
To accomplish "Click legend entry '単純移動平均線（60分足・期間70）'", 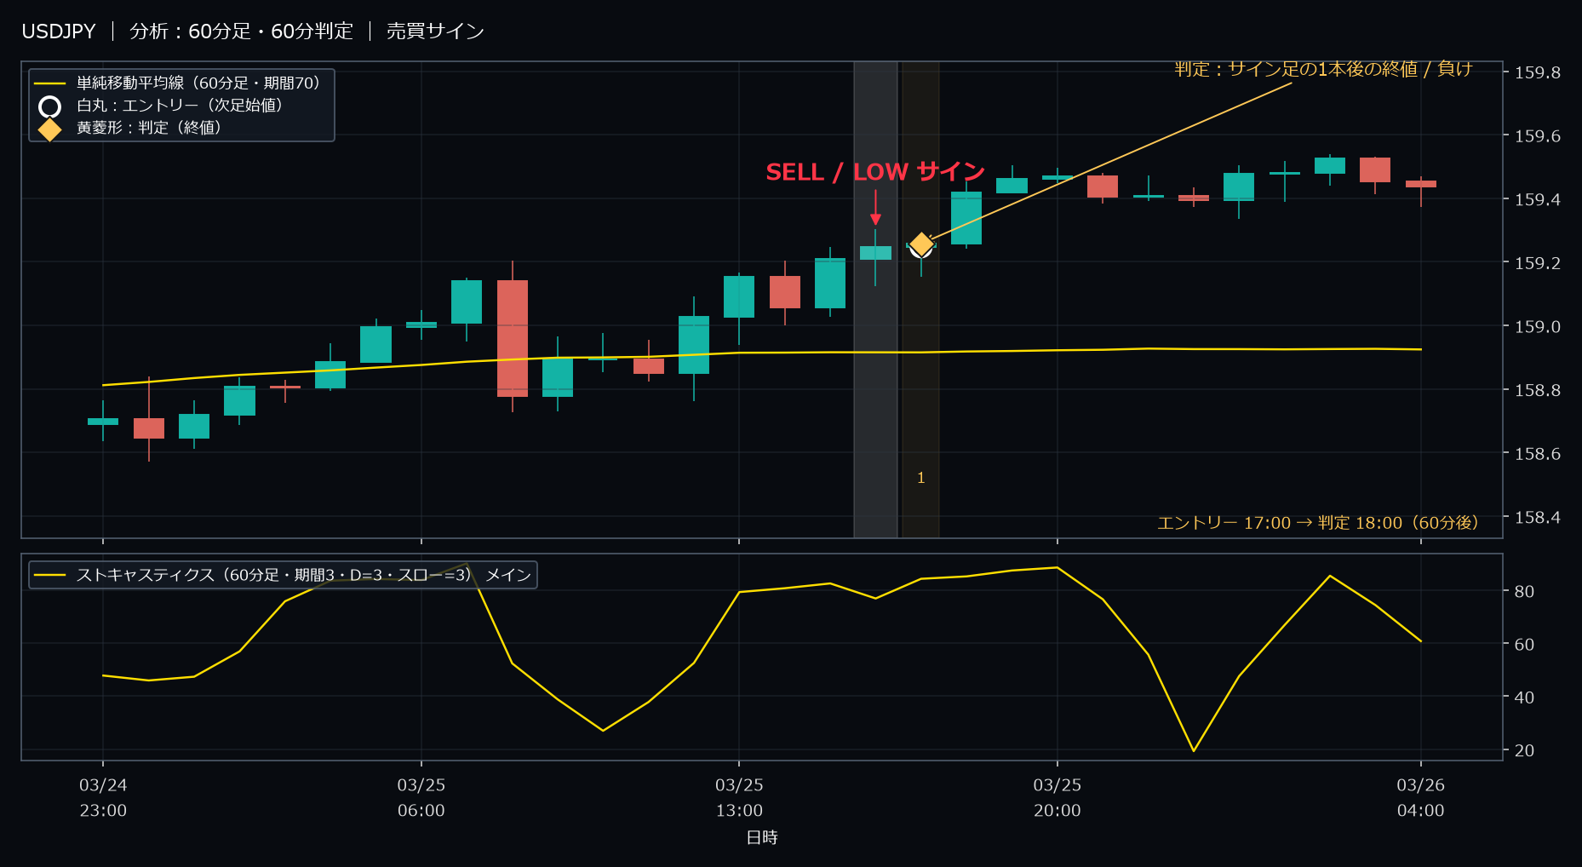I will pos(201,83).
